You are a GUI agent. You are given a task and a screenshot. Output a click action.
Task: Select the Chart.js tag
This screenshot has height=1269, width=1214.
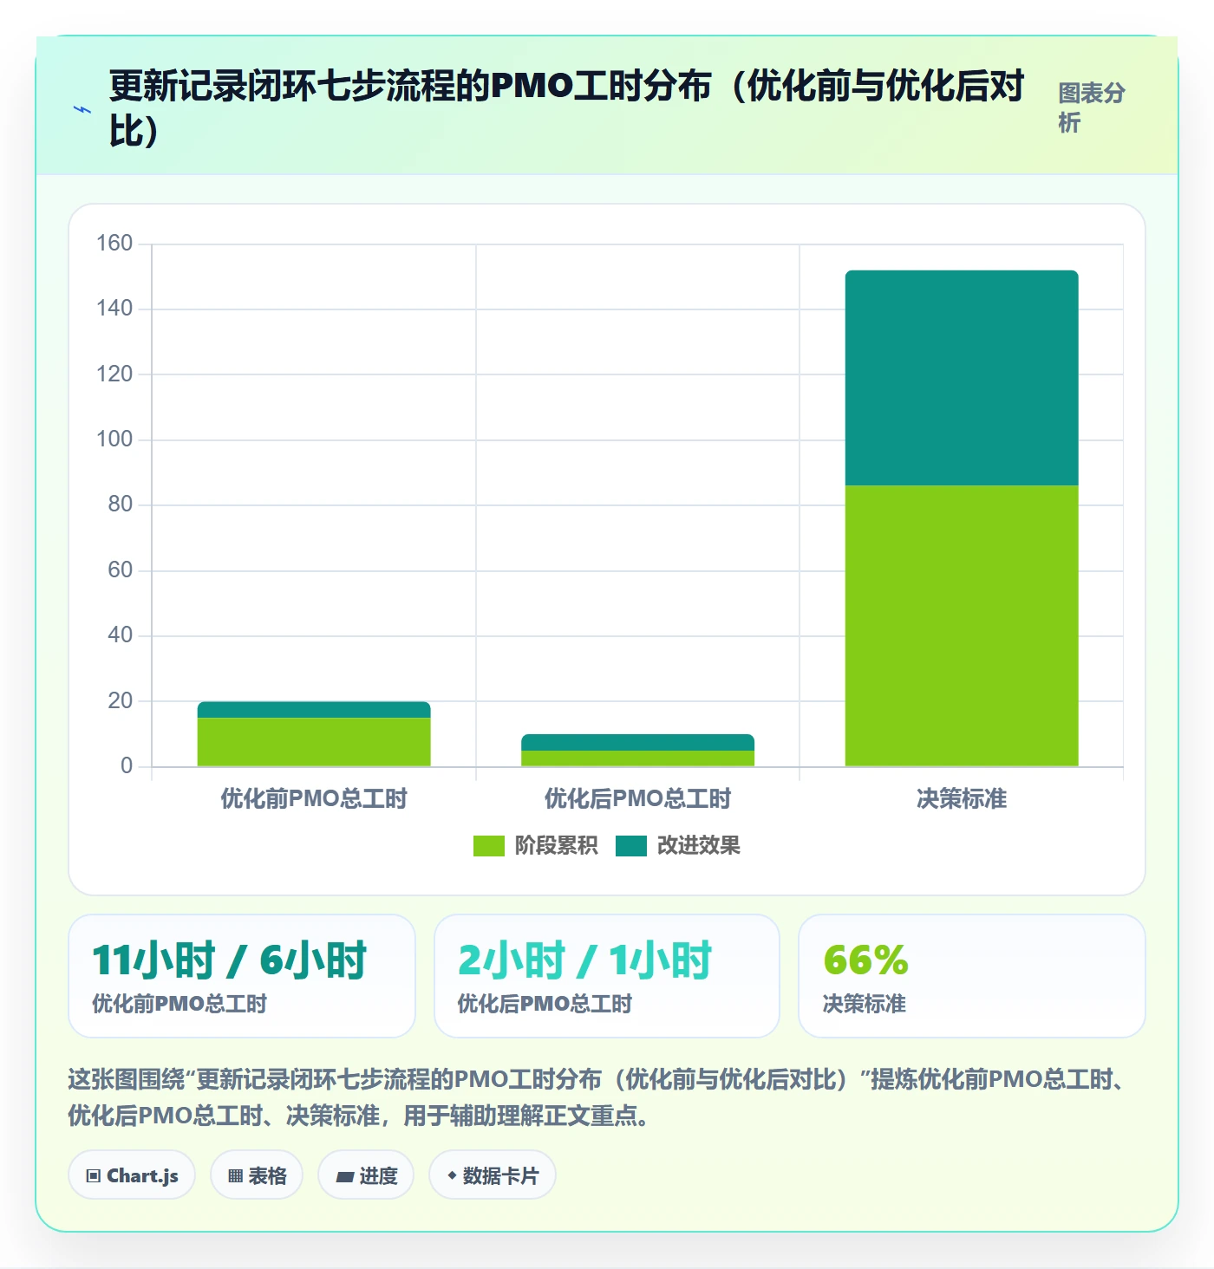pos(132,1175)
